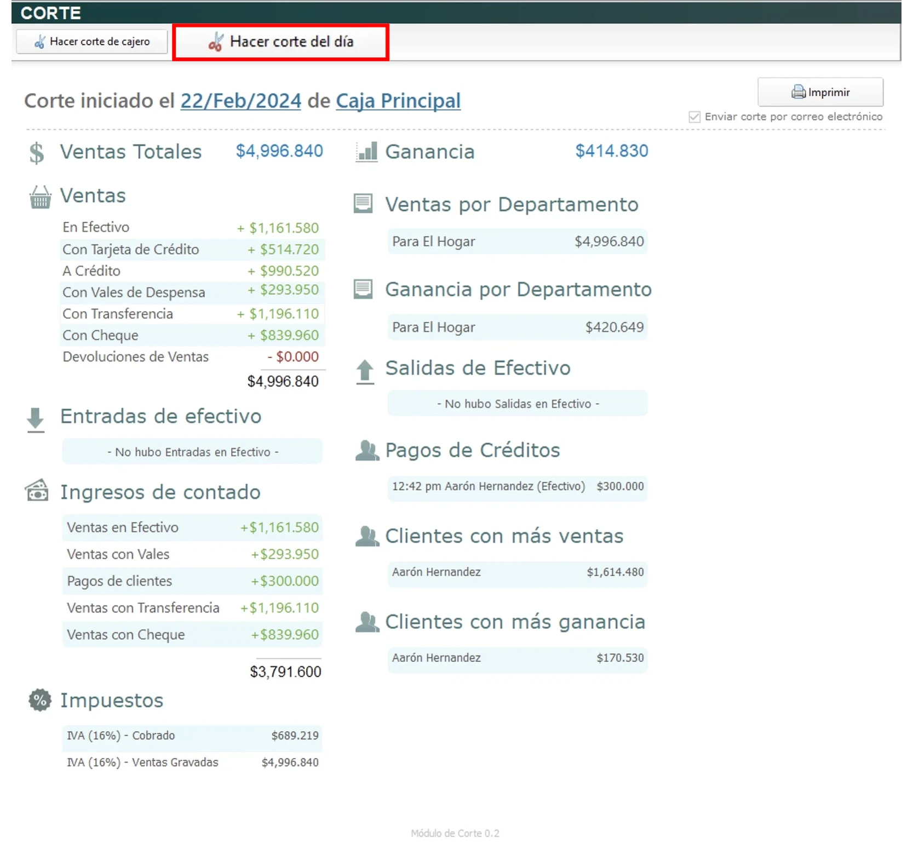Click the dollar sign icon beside Ventas Totales
913x844 pixels.
pyautogui.click(x=37, y=153)
